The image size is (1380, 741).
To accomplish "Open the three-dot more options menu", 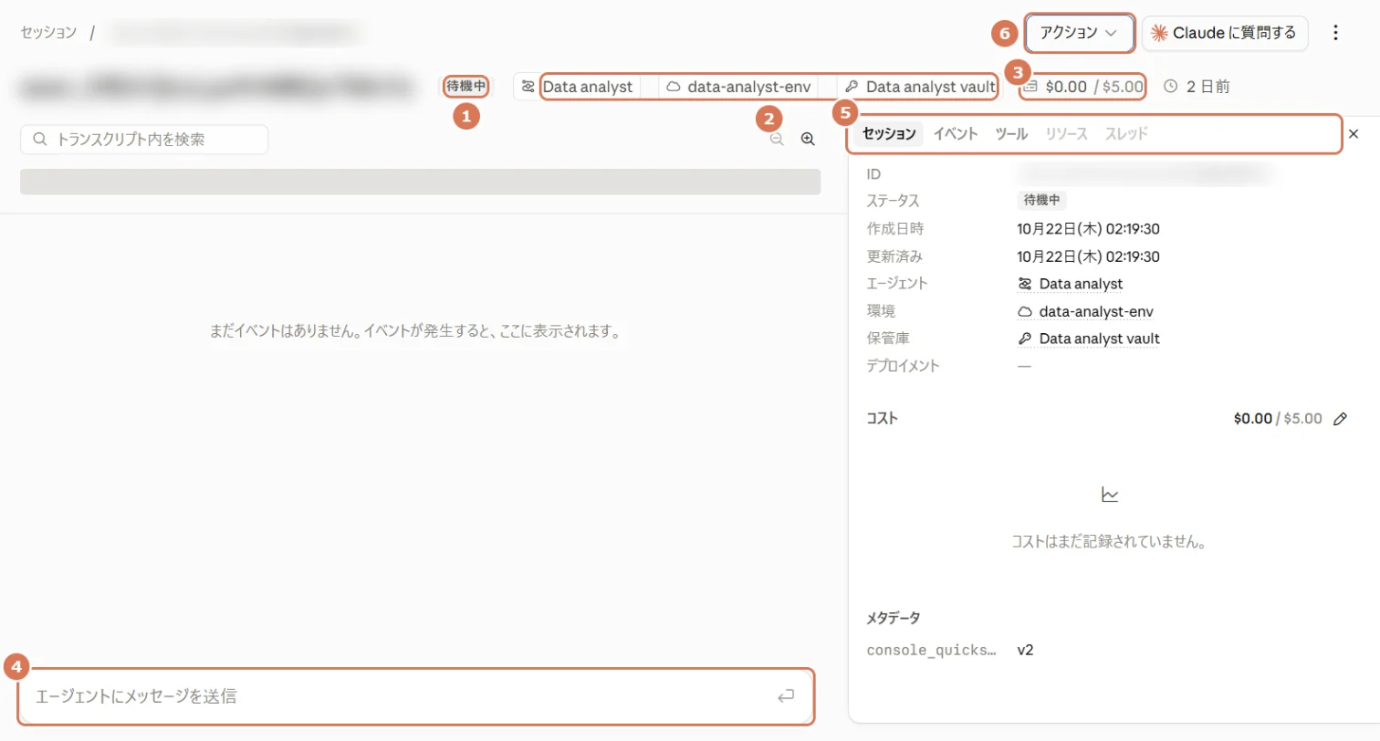I will point(1335,33).
